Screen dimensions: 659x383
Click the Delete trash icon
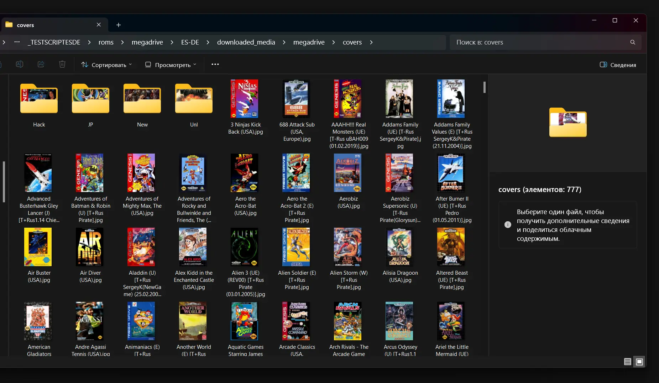[62, 64]
